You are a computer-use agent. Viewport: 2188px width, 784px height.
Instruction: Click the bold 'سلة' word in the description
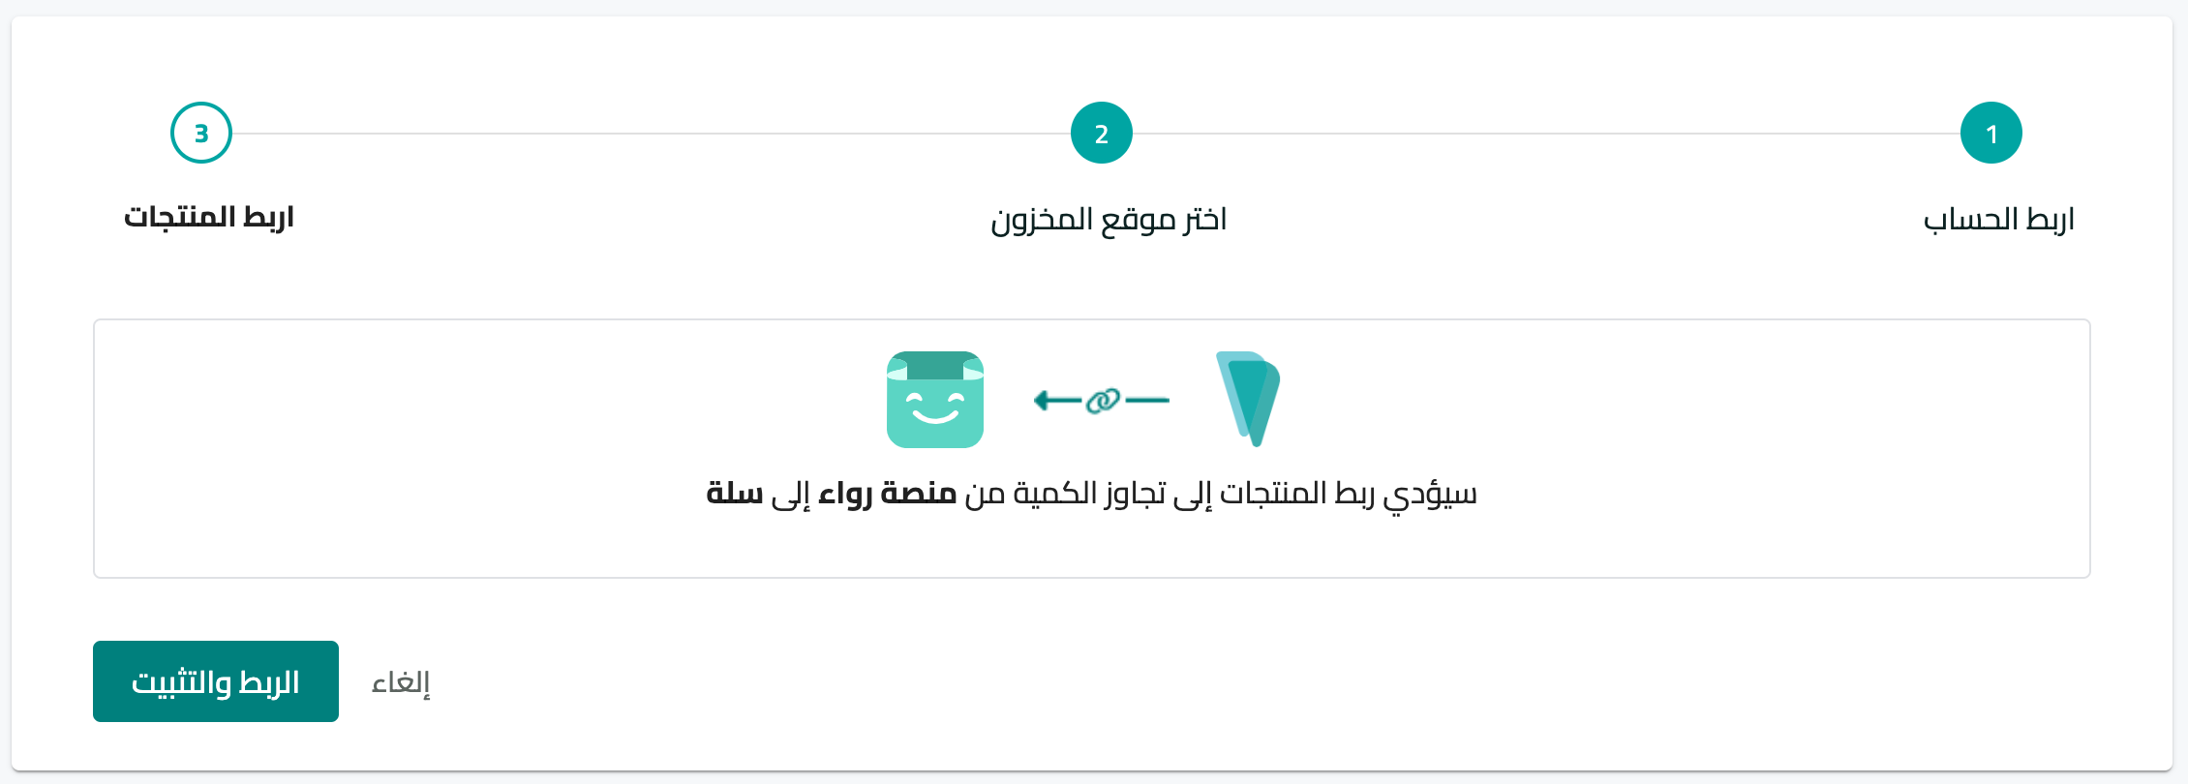[x=735, y=494]
